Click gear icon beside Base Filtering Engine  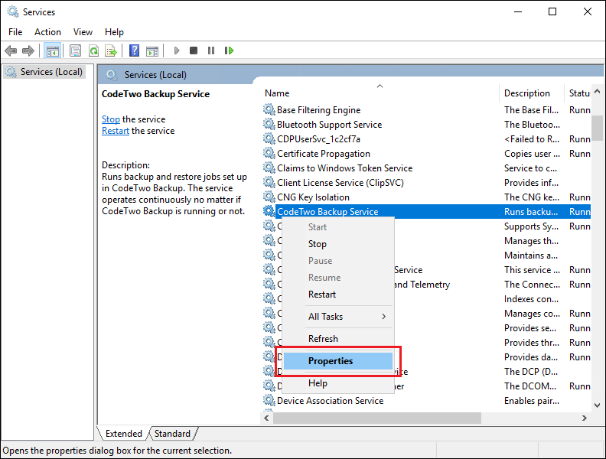click(269, 109)
